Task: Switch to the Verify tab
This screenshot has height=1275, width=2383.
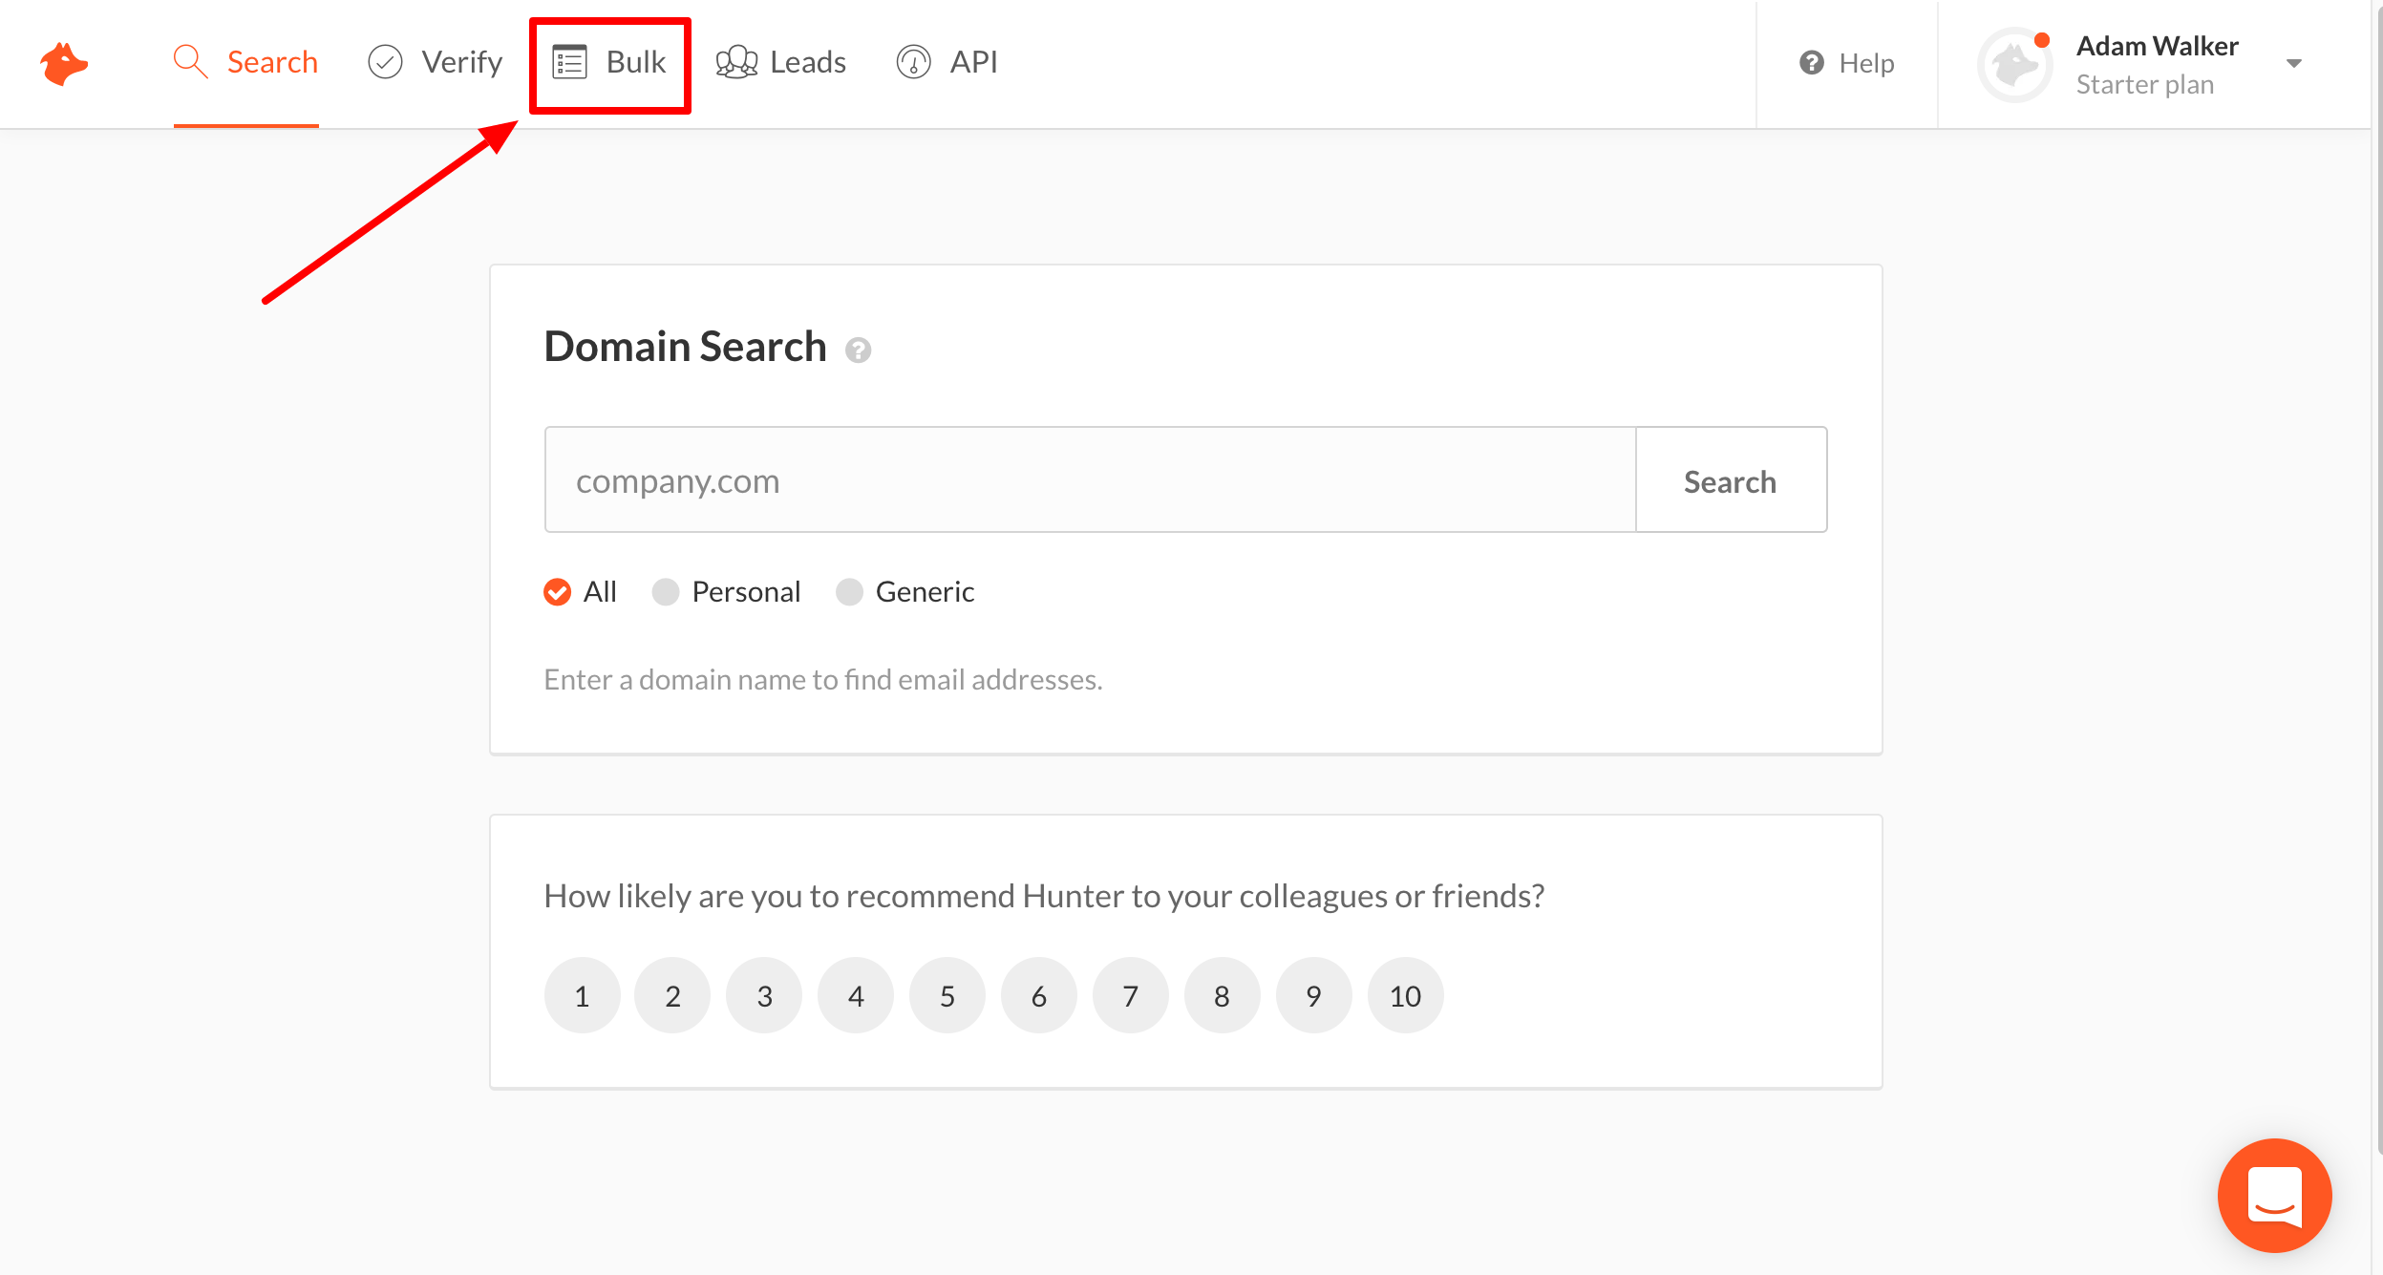Action: click(461, 62)
